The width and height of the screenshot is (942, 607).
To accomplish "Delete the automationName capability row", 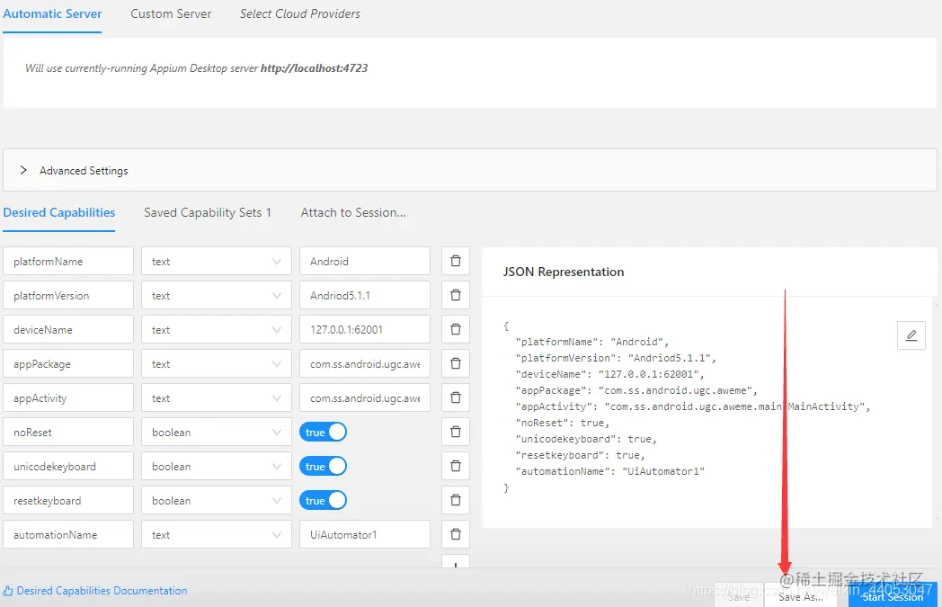I will coord(456,535).
